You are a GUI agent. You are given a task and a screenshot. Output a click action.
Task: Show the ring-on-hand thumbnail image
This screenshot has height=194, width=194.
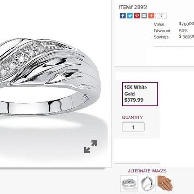pos(165,183)
